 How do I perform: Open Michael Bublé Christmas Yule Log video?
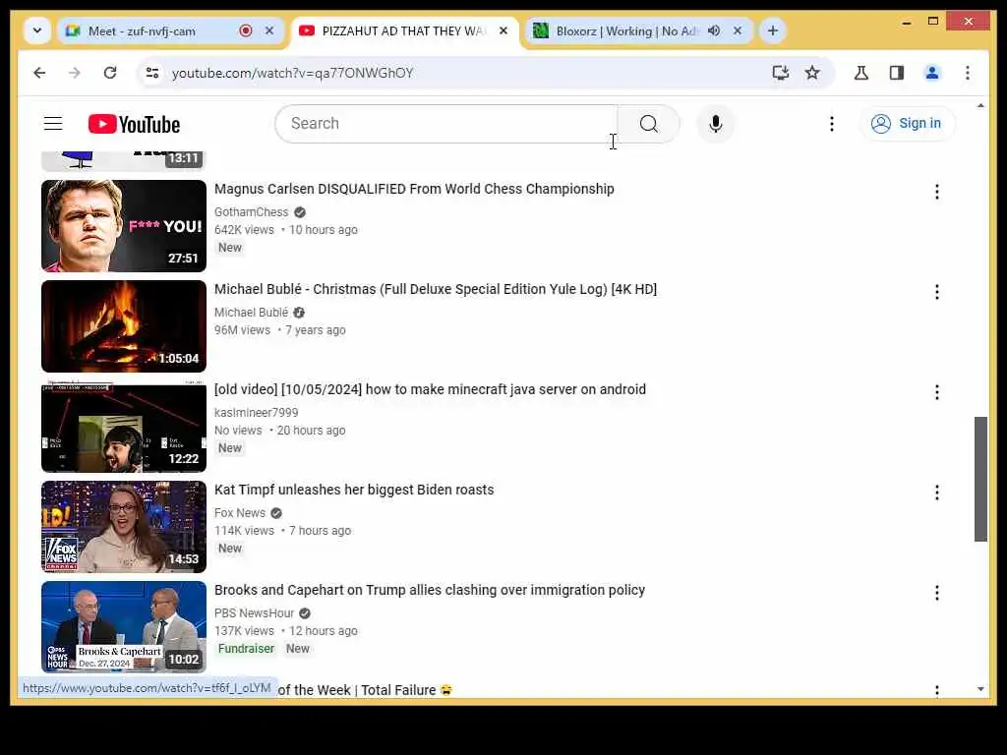436,289
